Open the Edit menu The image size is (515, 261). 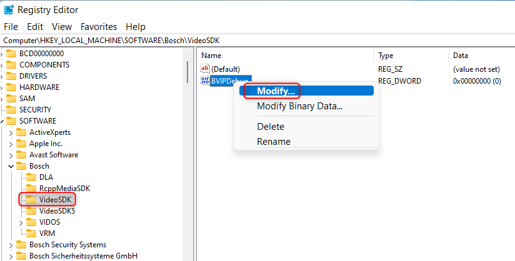[x=35, y=27]
